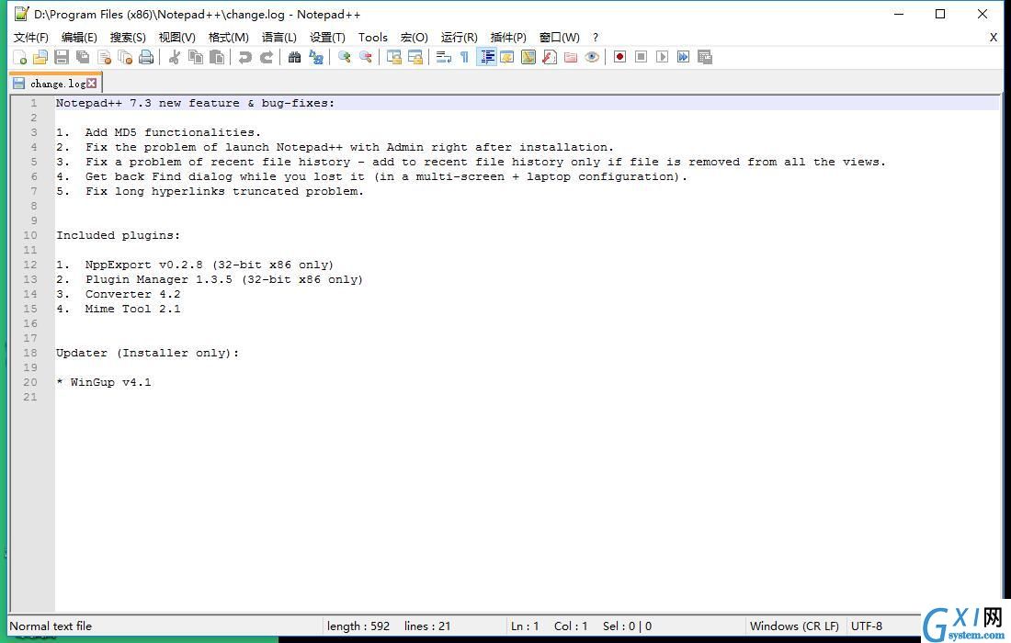Open the 视图(V) menu

tap(177, 38)
